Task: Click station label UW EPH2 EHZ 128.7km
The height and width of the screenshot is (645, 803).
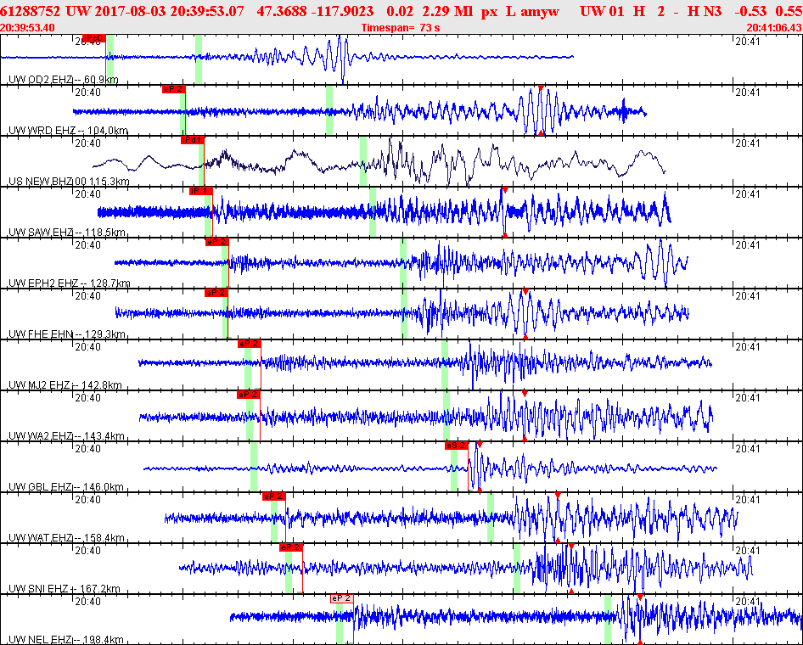Action: (69, 283)
